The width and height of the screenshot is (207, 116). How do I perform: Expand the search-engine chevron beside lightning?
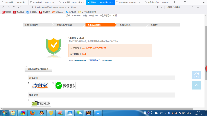[161, 7]
